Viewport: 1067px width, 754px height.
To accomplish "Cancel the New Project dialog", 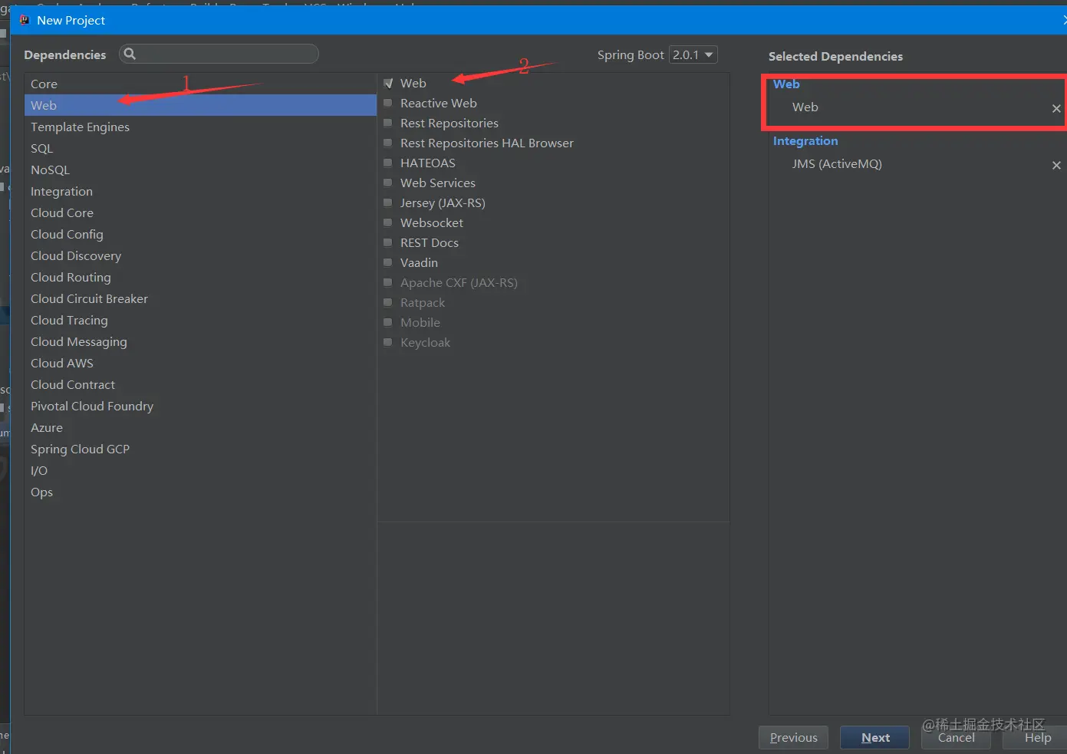I will pyautogui.click(x=956, y=737).
